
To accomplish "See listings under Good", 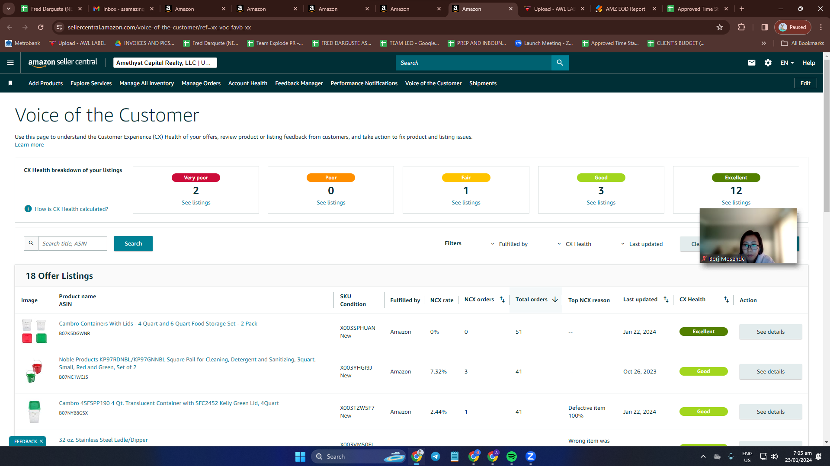I will point(601,202).
